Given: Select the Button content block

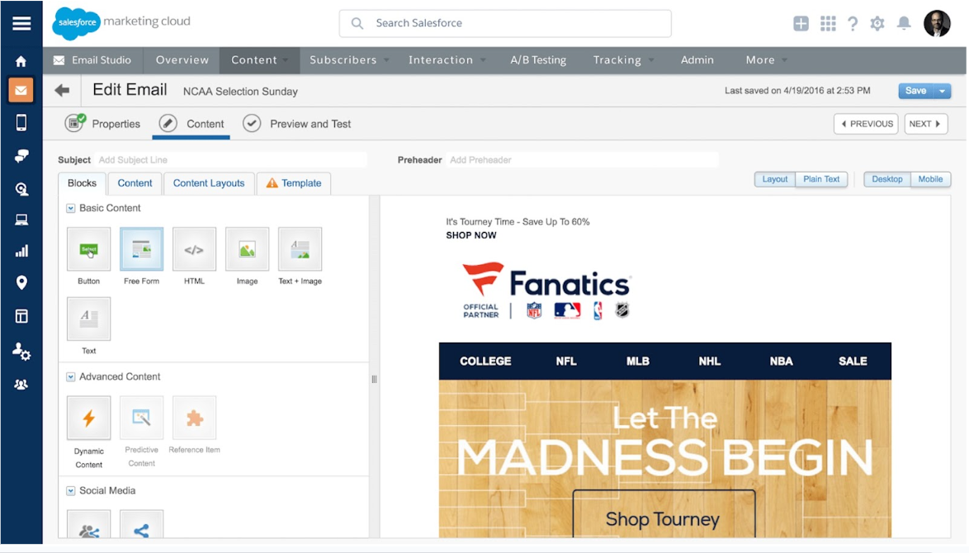Looking at the screenshot, I should click(88, 248).
